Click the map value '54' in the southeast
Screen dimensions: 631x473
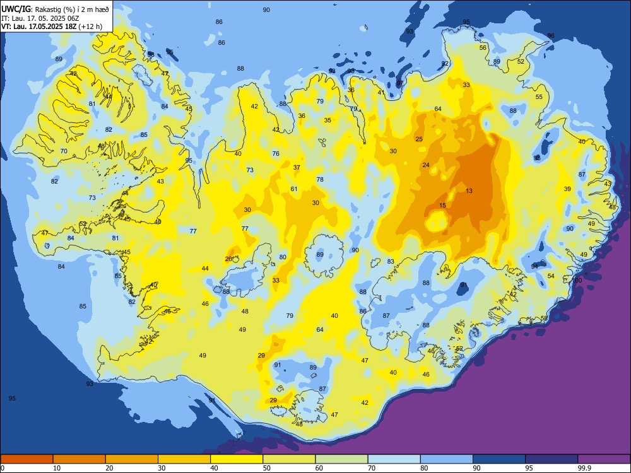[x=551, y=276]
